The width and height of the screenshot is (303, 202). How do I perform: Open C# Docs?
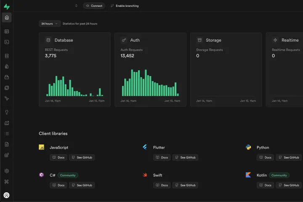(x=58, y=185)
